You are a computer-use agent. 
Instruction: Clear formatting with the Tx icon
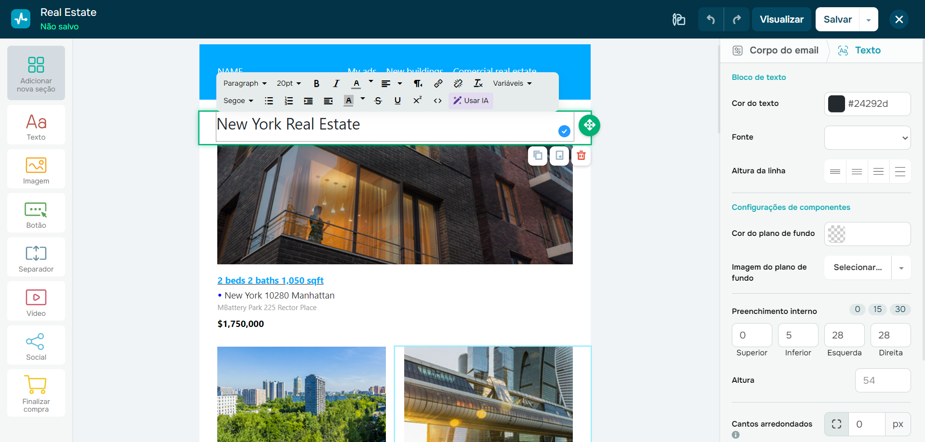coord(478,83)
